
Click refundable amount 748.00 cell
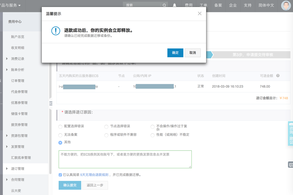click(265, 86)
